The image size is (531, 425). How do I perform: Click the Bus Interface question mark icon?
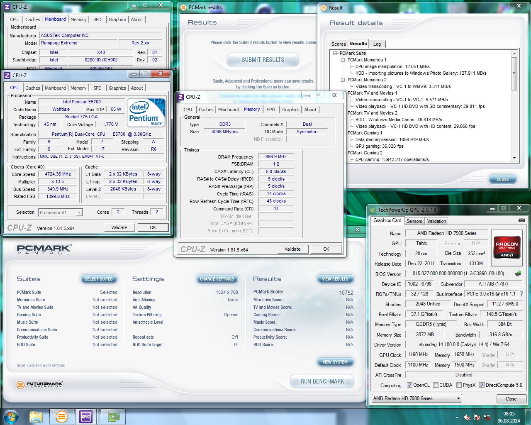click(x=521, y=294)
